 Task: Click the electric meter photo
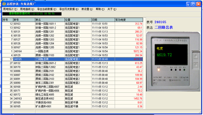173,62
